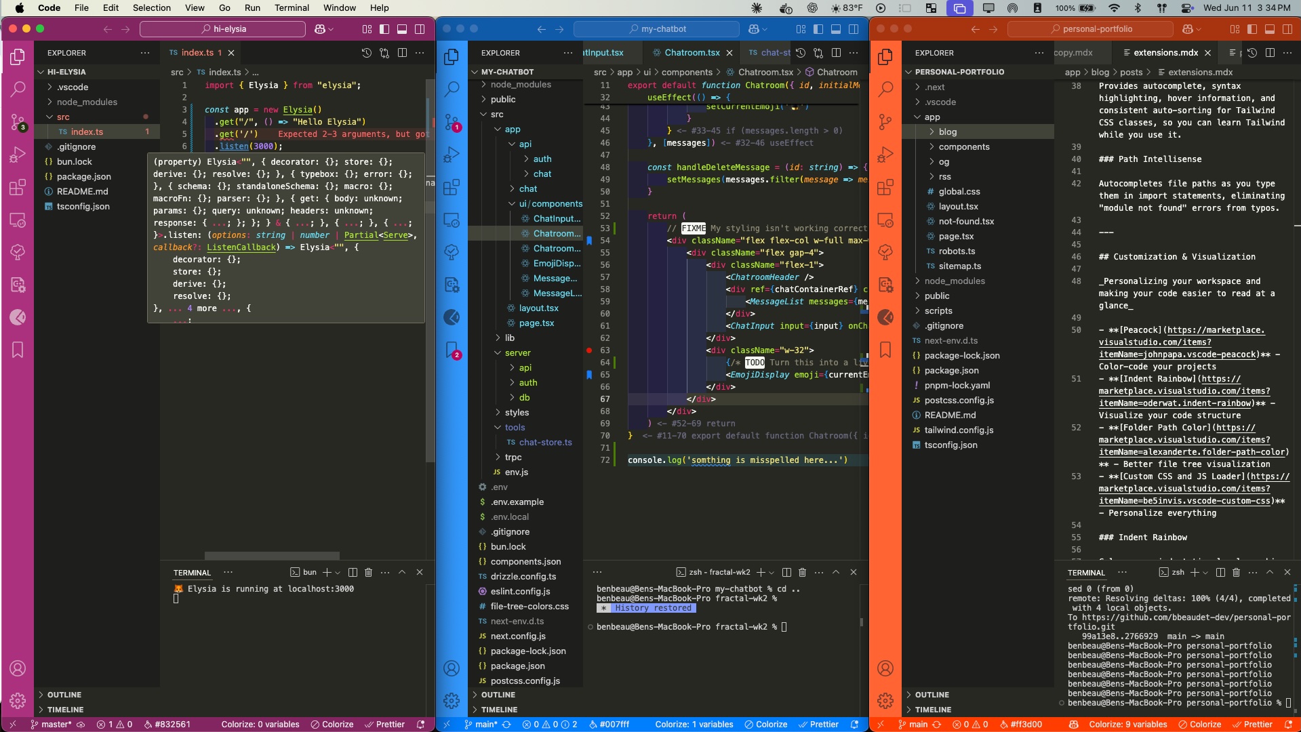Click Prettier in the hi-elysia status bar
Viewport: 1301px width, 732px height.
pos(384,725)
